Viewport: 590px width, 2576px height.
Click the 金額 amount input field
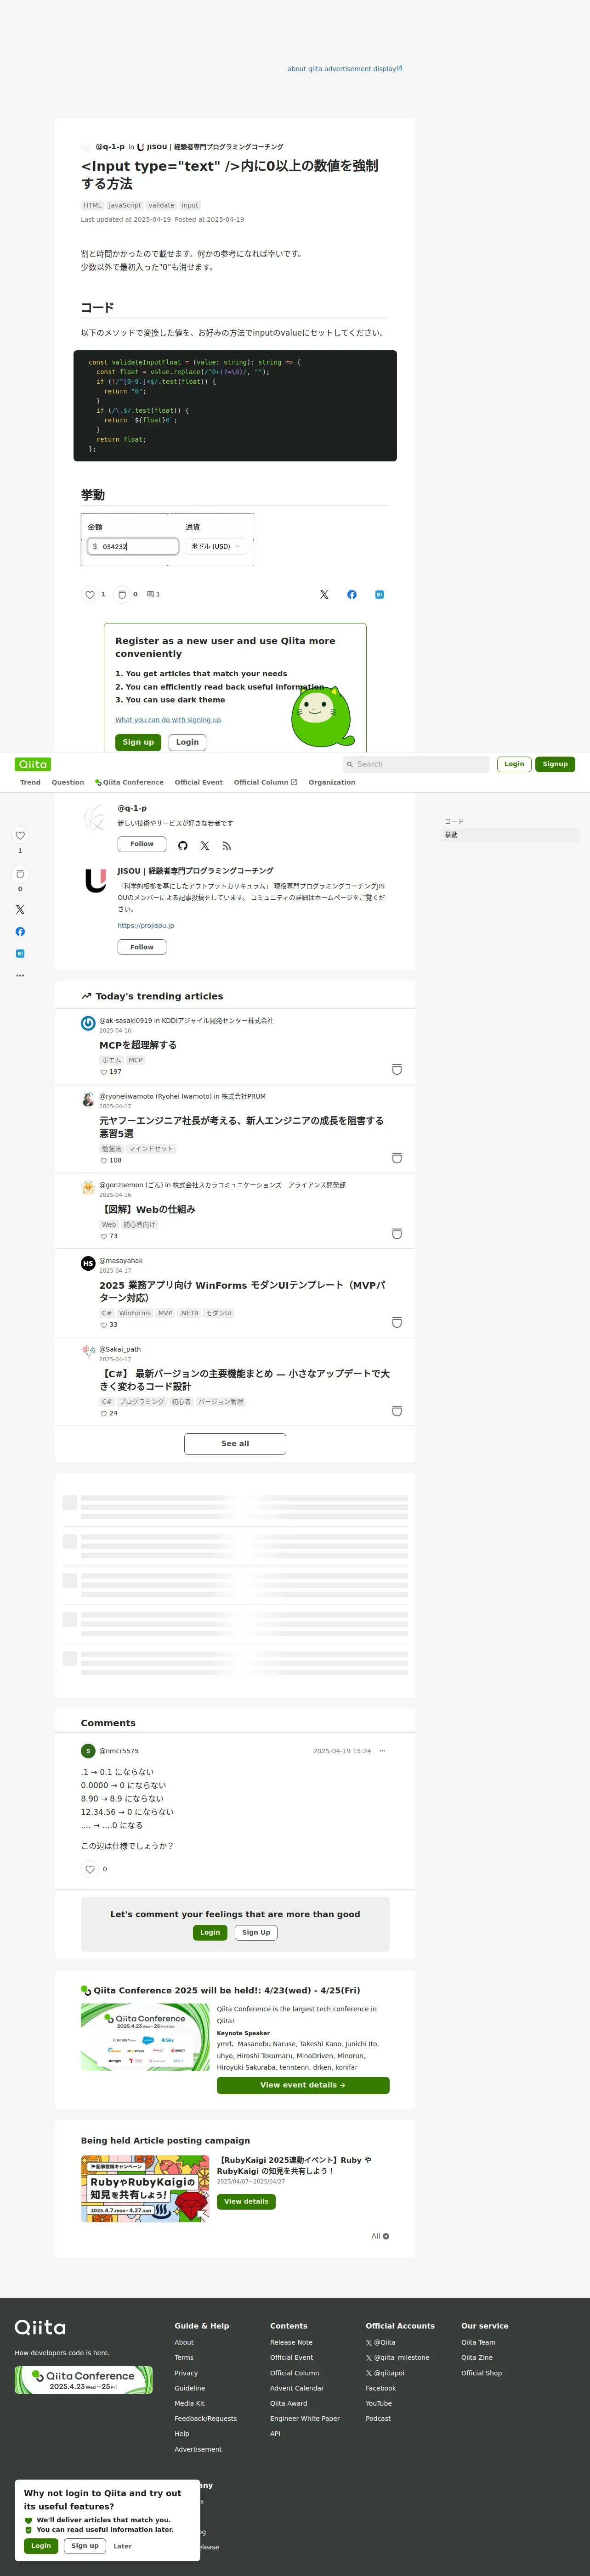(x=133, y=547)
